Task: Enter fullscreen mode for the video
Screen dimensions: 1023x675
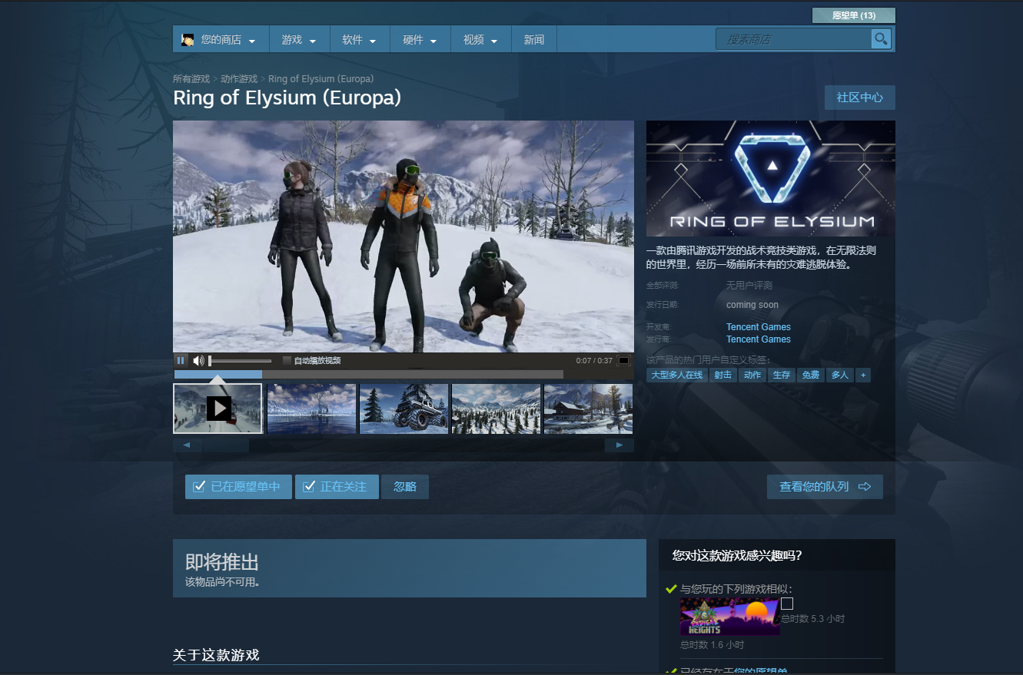Action: pos(623,360)
